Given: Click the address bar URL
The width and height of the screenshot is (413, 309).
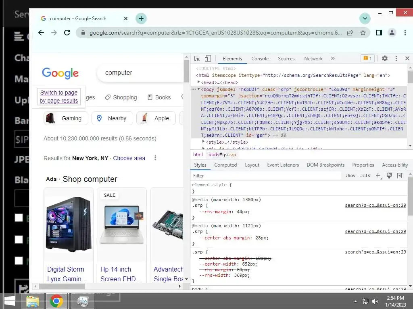Looking at the screenshot, I should 215,33.
